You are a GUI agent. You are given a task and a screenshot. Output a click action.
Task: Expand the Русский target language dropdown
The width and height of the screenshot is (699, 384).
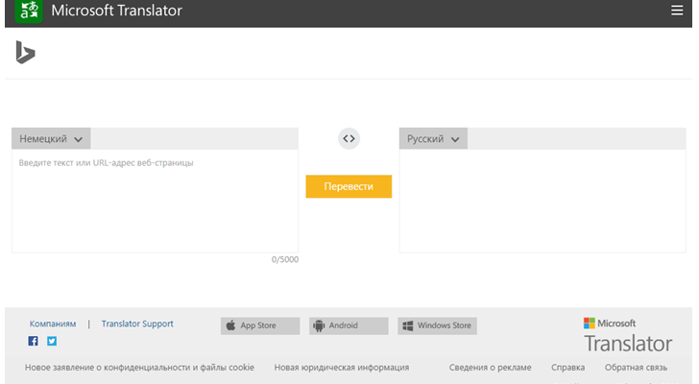[x=433, y=139]
